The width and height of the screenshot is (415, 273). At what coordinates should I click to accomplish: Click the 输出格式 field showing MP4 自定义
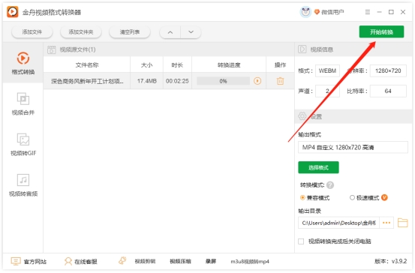tap(353, 147)
